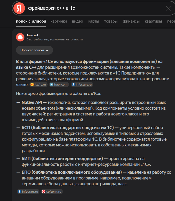Click the chevron arrow in Процесс поиска
Image resolution: width=175 pixels, height=201 pixels.
[x=47, y=50]
